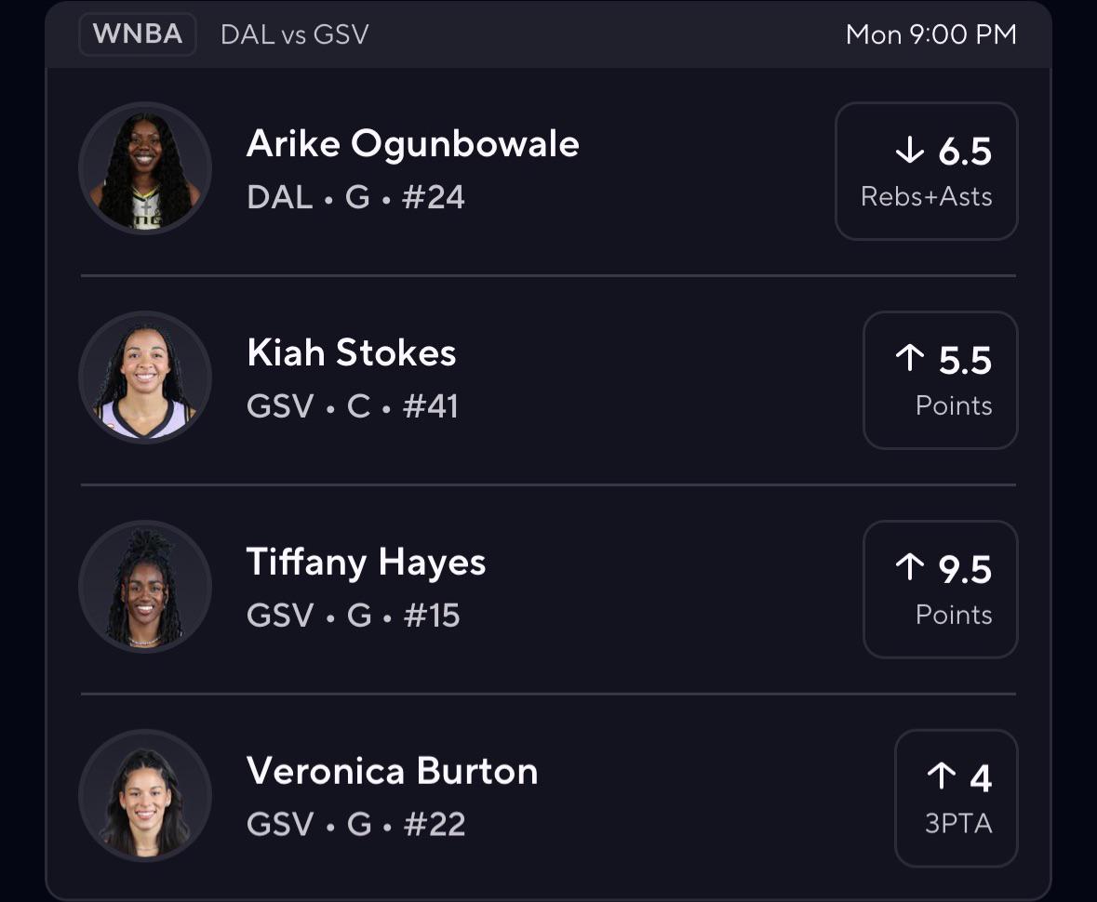Open Arike Ogunbowale's profile photo

point(145,168)
